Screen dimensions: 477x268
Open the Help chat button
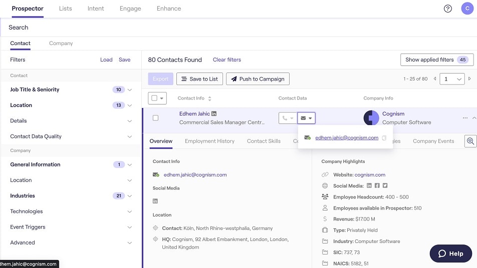pos(450,253)
